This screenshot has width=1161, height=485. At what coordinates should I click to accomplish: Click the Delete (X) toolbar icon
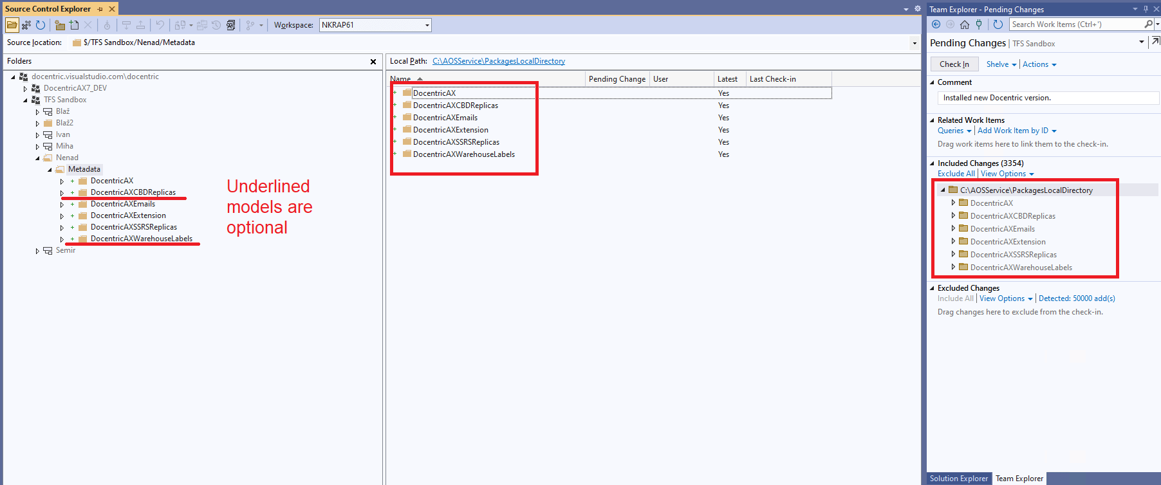(88, 25)
